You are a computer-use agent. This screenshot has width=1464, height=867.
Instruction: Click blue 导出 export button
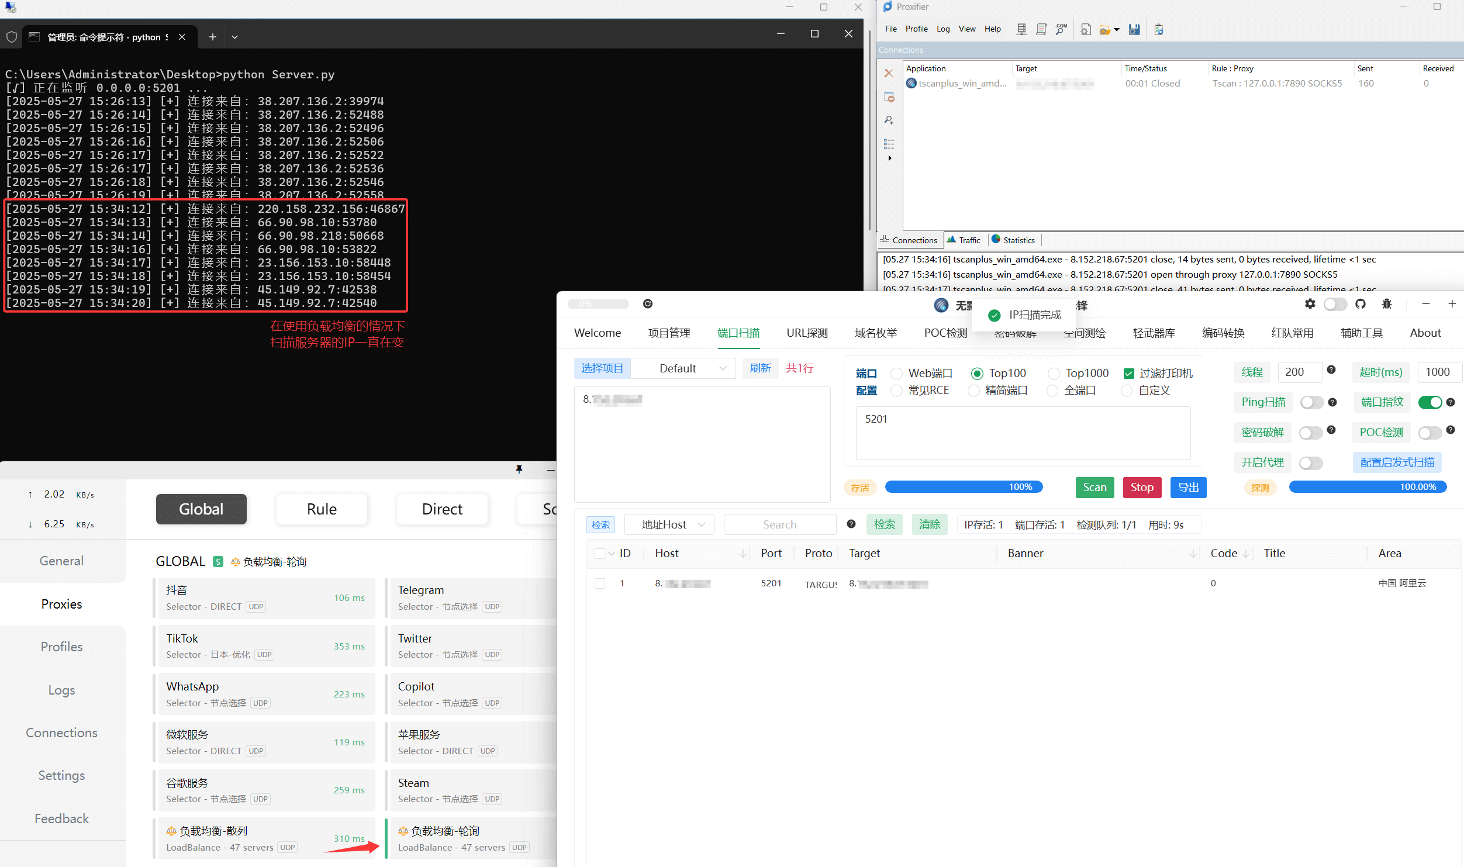[1188, 488]
